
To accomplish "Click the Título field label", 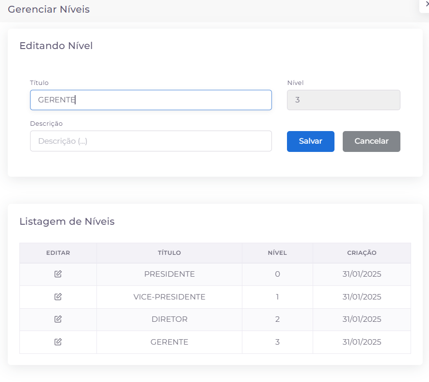I will tap(39, 83).
